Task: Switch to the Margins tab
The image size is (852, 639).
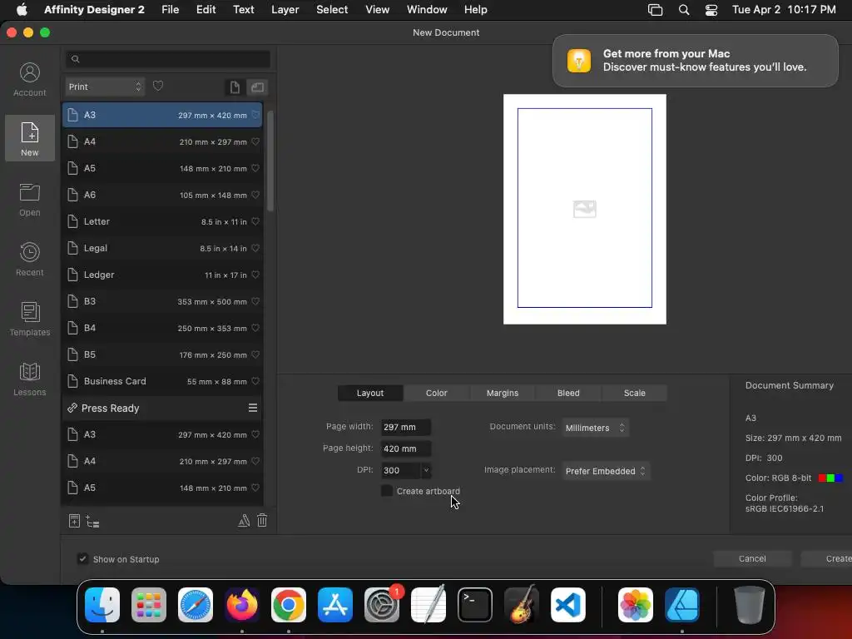Action: (x=503, y=393)
